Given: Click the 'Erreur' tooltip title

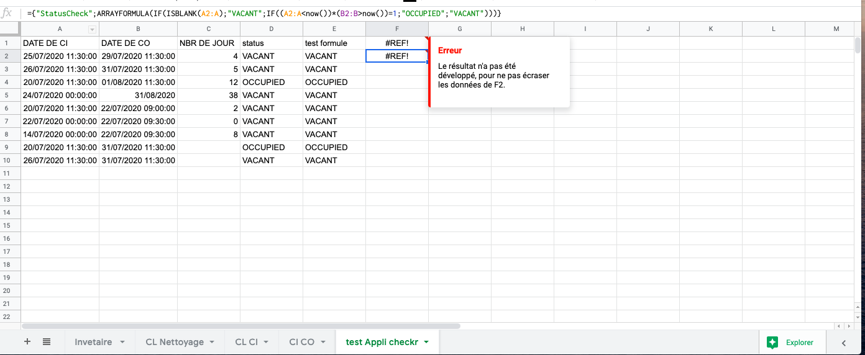Looking at the screenshot, I should [450, 50].
